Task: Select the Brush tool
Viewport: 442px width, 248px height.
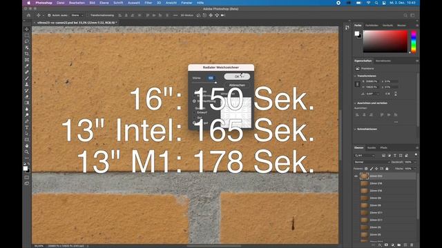Action: click(x=27, y=78)
